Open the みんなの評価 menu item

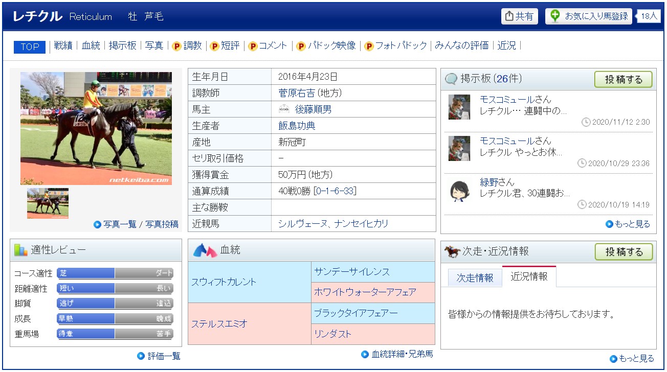click(x=461, y=45)
